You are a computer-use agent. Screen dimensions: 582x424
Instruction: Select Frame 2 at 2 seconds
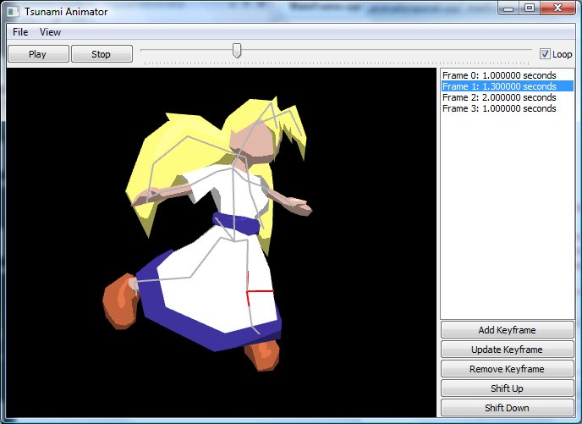499,97
